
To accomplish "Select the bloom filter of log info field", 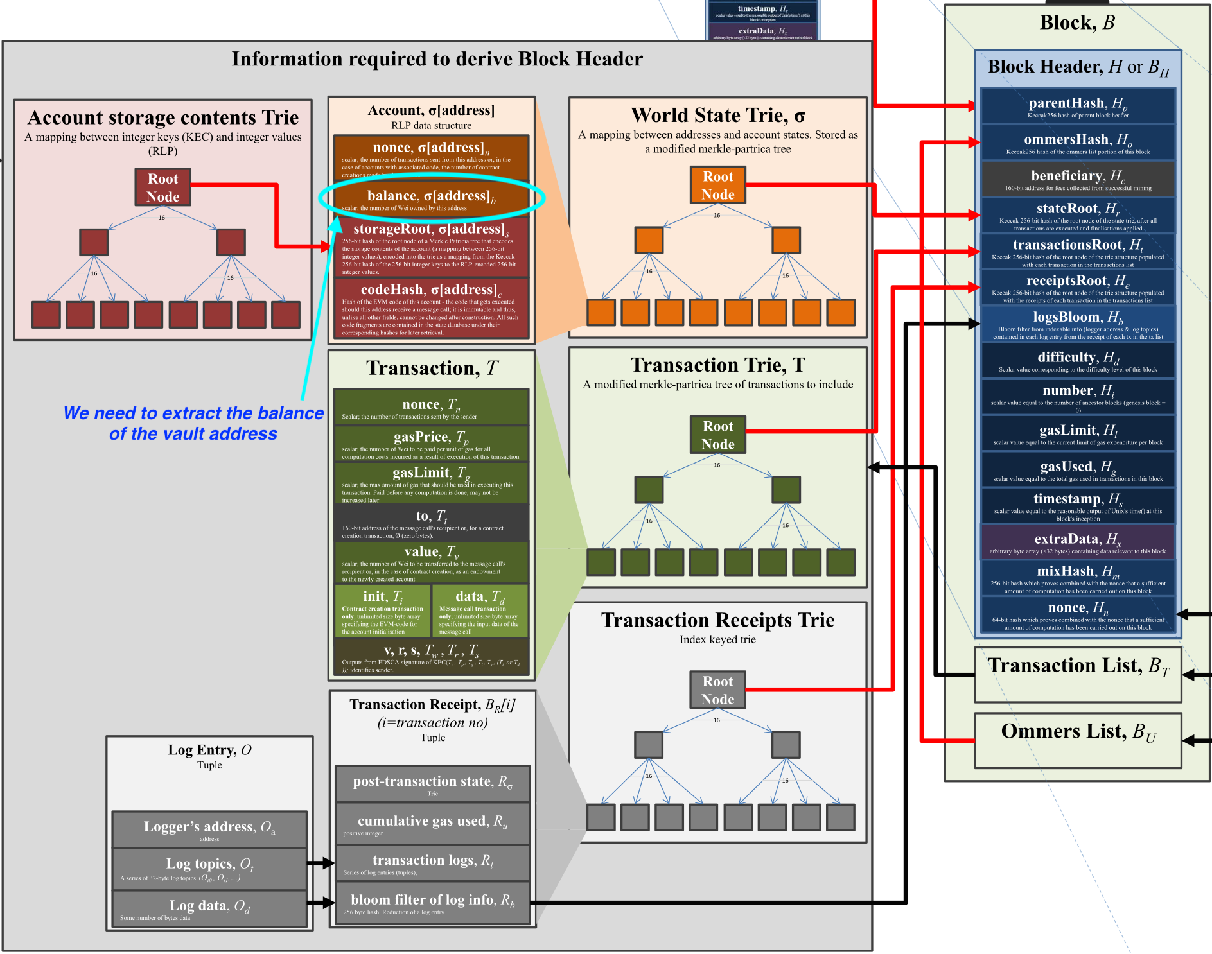I will (x=432, y=903).
